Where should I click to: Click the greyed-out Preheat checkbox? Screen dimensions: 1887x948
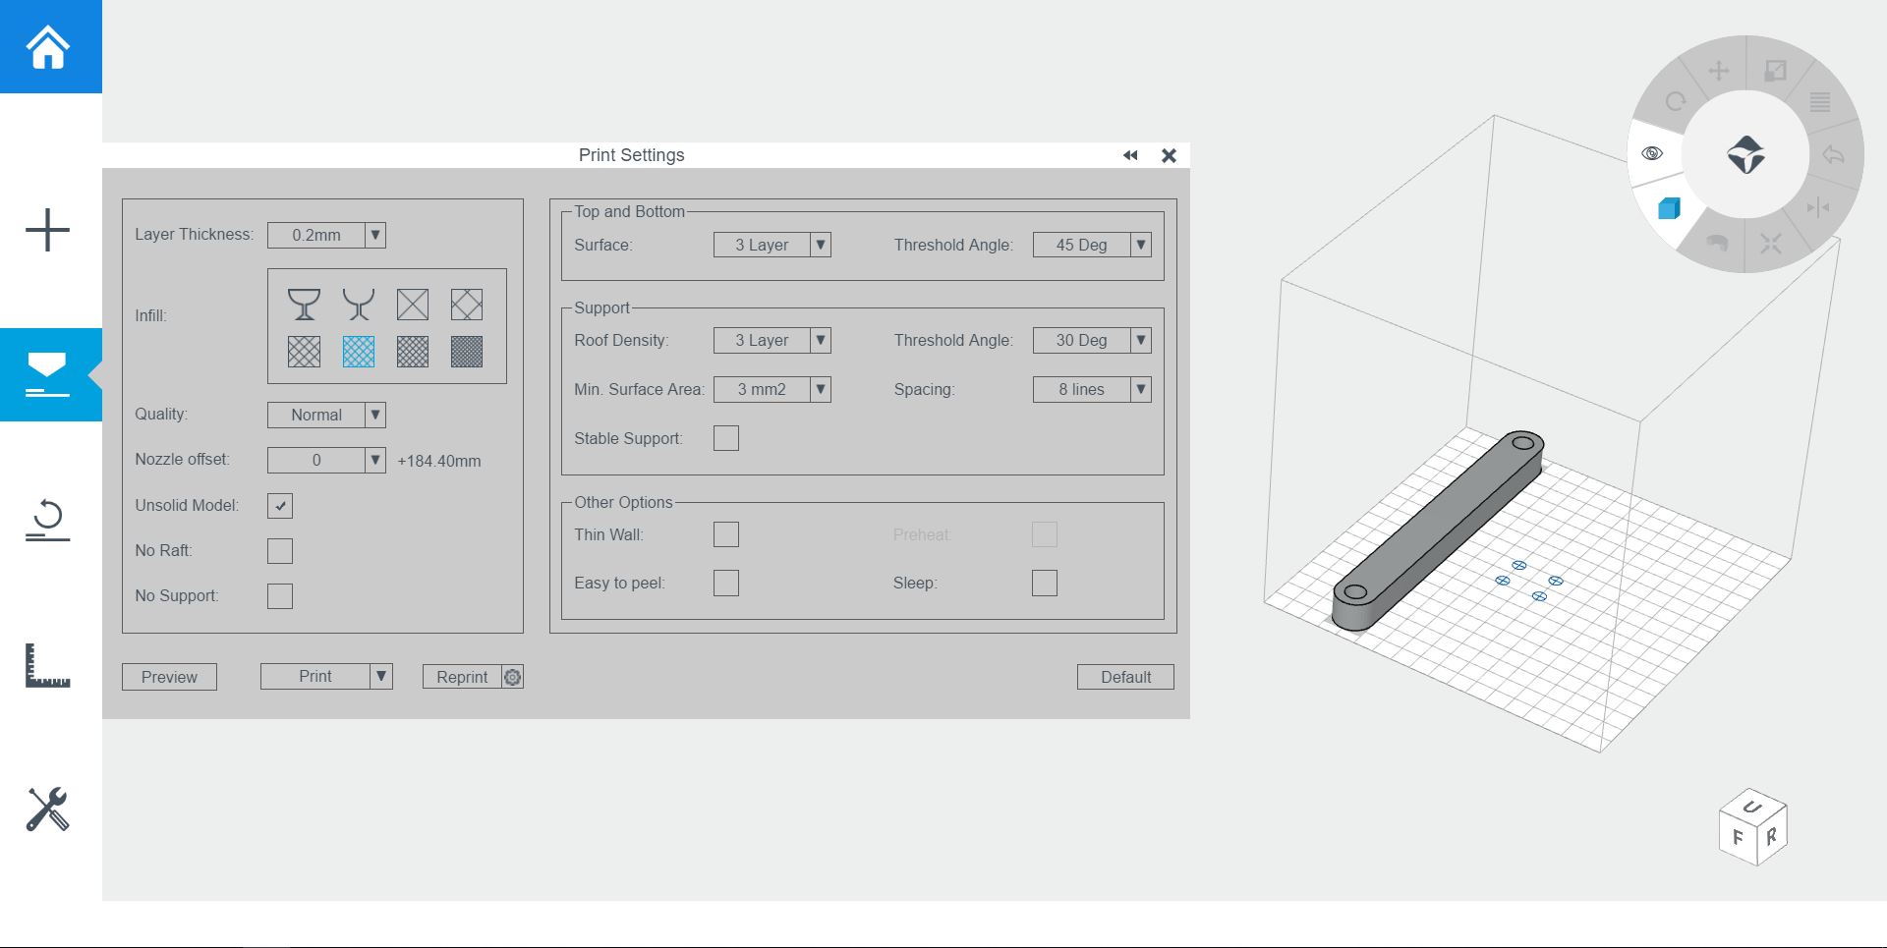point(1045,534)
